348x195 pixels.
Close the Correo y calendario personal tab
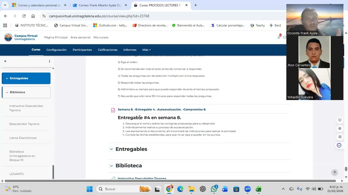tap(65, 5)
